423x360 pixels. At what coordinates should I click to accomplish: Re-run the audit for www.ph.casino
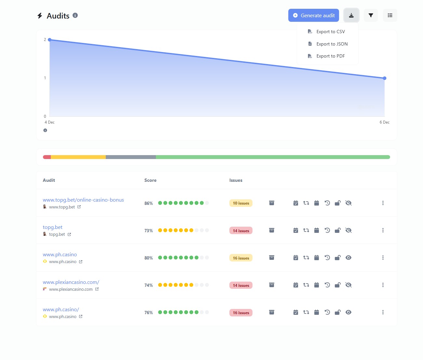306,257
